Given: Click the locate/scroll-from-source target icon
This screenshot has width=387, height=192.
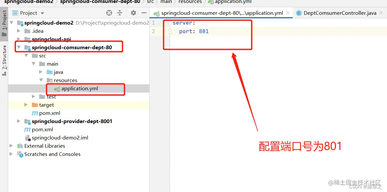Looking at the screenshot, I should [109, 13].
